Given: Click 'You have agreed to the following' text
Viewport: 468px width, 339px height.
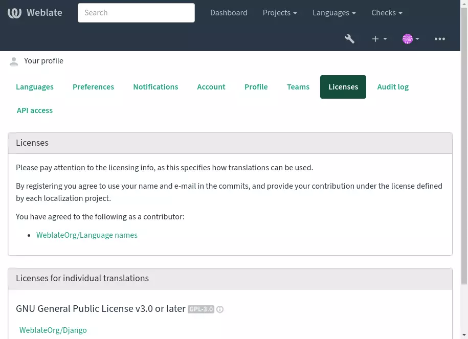Looking at the screenshot, I should [100, 217].
